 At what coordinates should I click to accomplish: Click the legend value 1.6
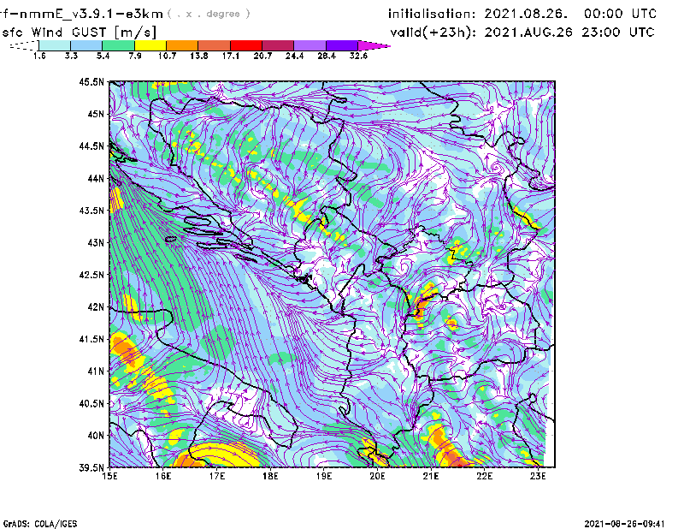(x=39, y=56)
